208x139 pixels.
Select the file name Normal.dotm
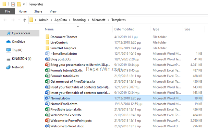60,98
